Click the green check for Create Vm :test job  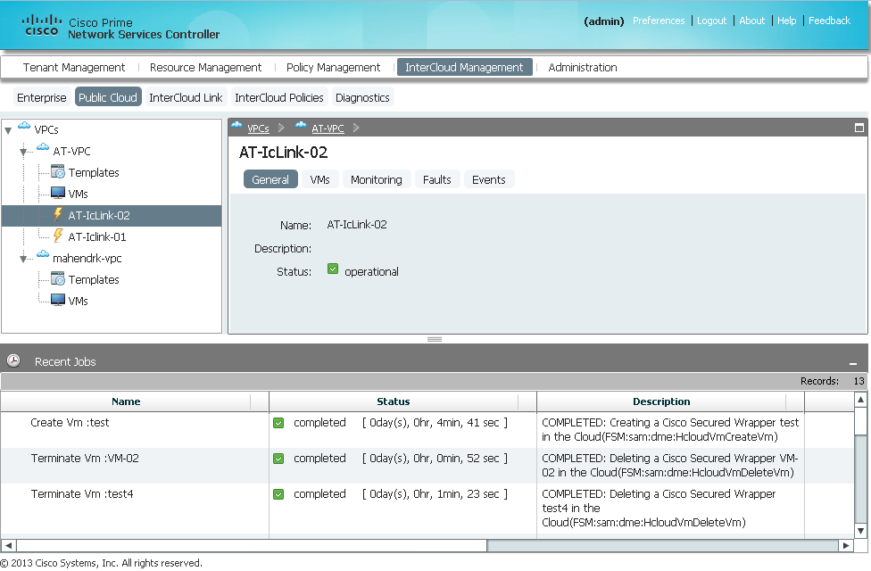[x=279, y=422]
